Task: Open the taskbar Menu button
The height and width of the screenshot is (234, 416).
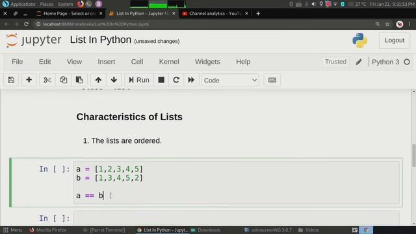Action: [x=12, y=230]
